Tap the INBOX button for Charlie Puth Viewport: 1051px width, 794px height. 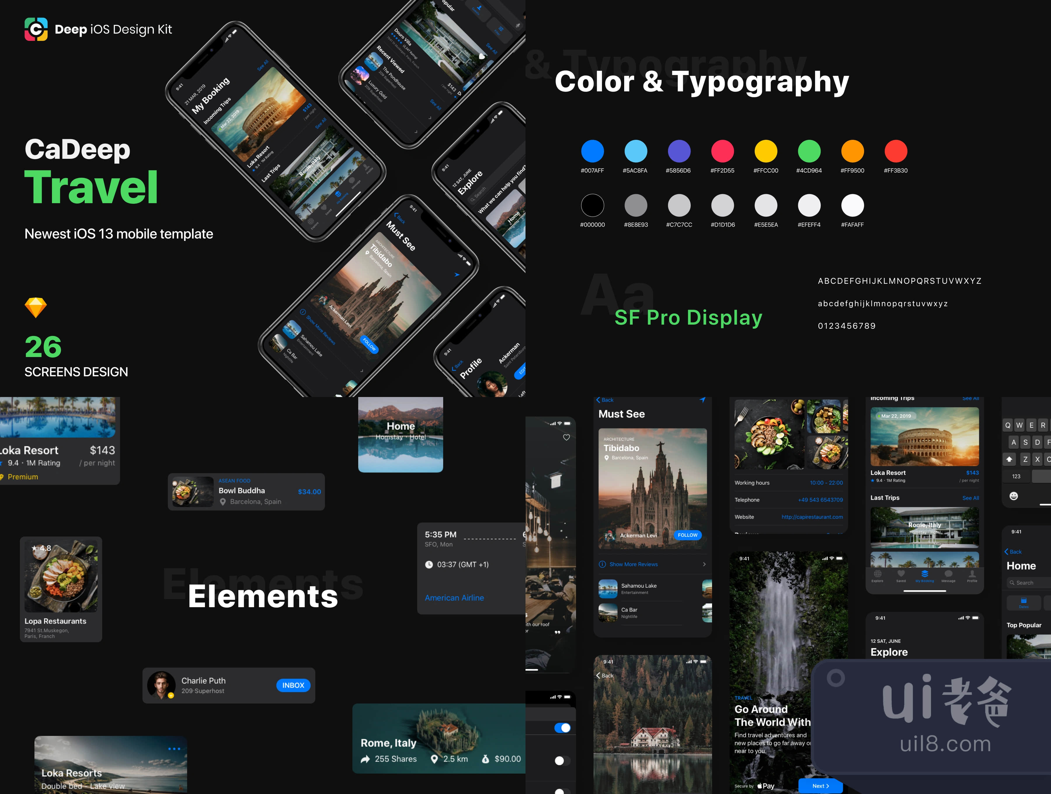pyautogui.click(x=293, y=685)
